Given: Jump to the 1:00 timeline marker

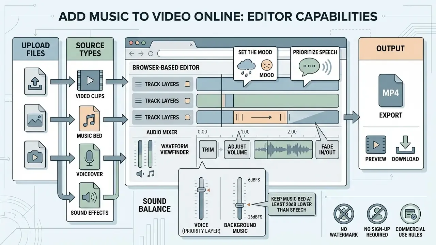Looking at the screenshot, I should (245, 132).
